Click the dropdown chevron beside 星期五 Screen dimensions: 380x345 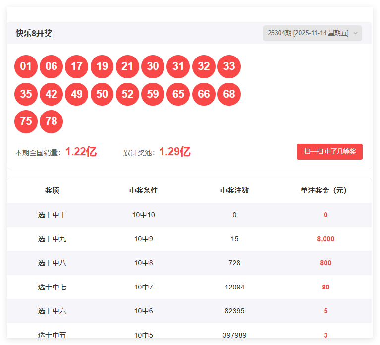355,33
